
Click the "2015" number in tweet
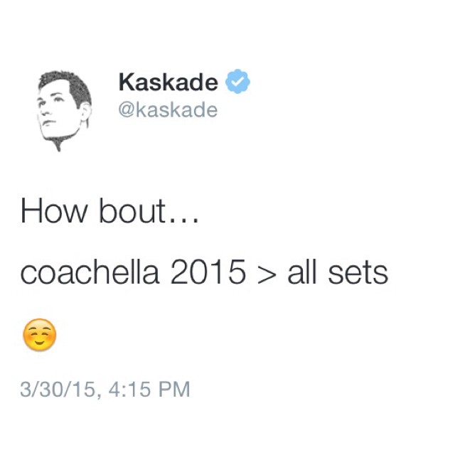point(208,272)
